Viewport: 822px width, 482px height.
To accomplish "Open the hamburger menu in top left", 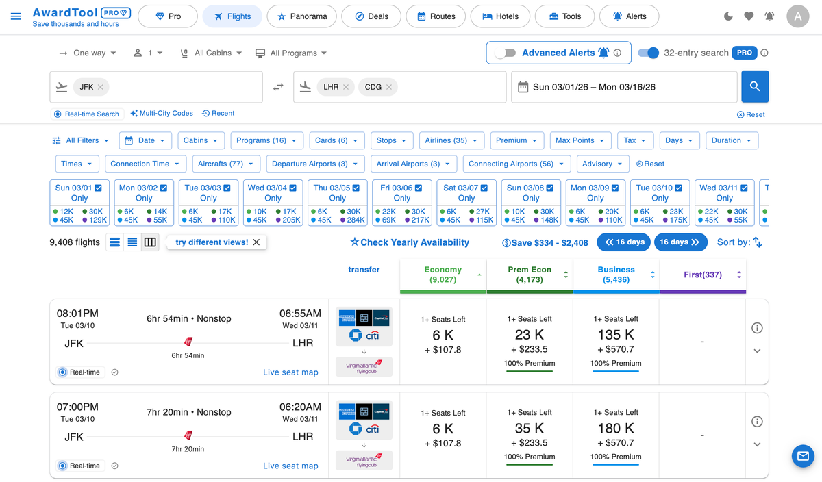I will [x=16, y=16].
